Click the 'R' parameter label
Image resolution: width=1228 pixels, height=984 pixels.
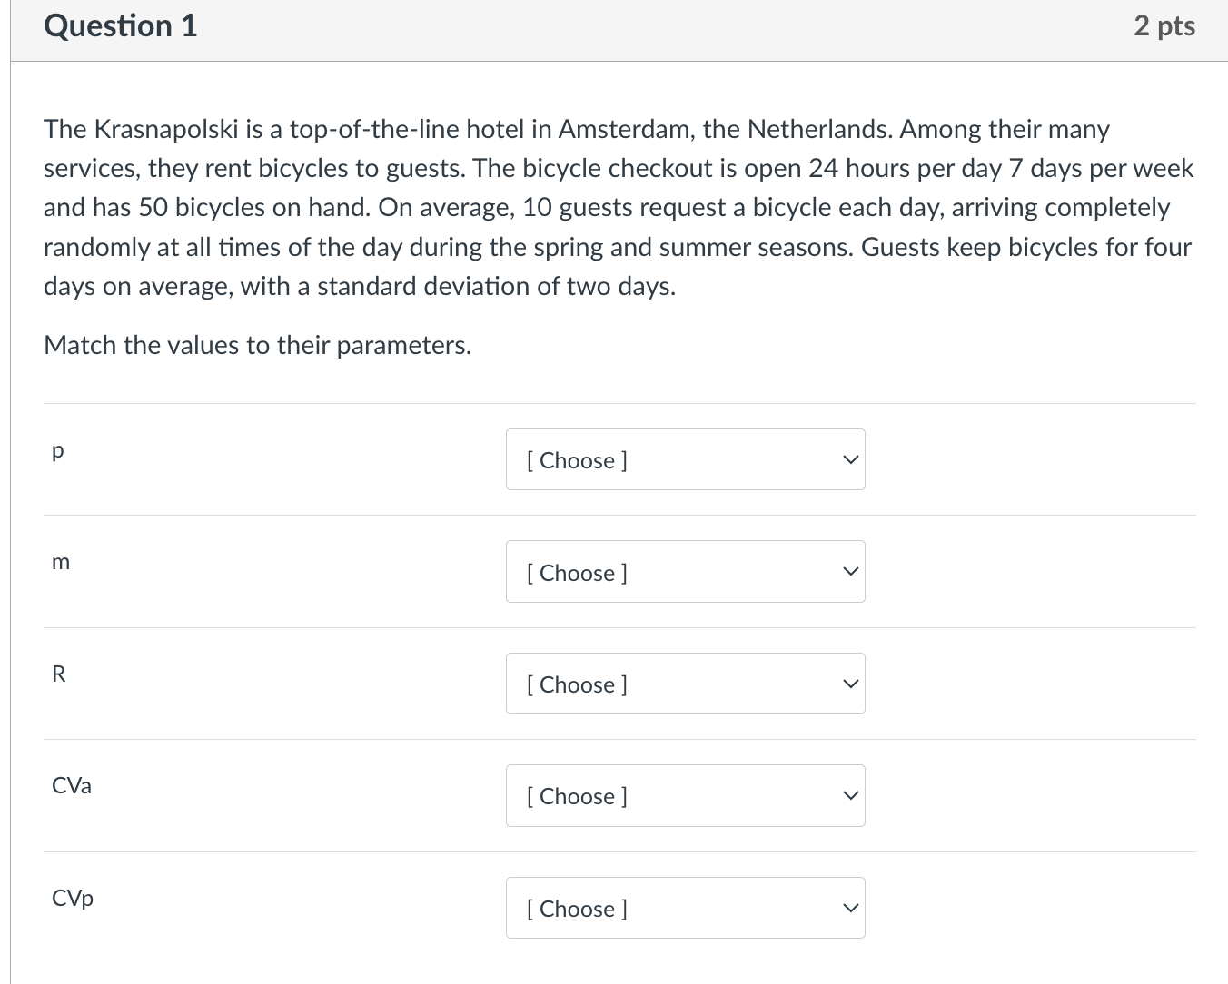click(59, 674)
